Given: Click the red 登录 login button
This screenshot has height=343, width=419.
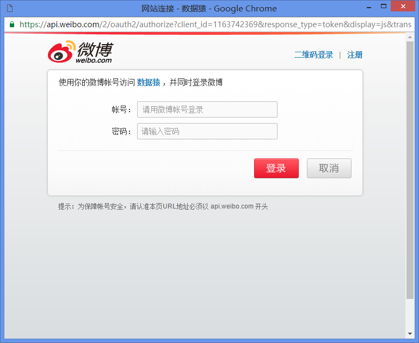Looking at the screenshot, I should 276,168.
